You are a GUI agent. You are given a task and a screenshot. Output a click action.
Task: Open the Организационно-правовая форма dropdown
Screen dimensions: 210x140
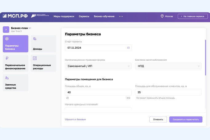click(98, 66)
